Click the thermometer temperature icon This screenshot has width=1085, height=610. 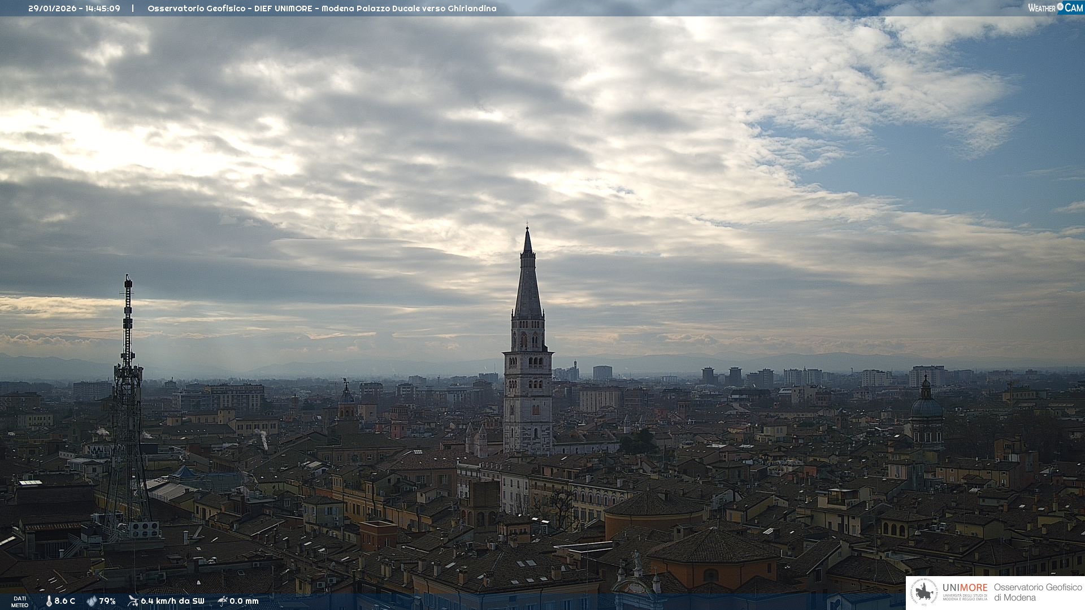point(49,601)
